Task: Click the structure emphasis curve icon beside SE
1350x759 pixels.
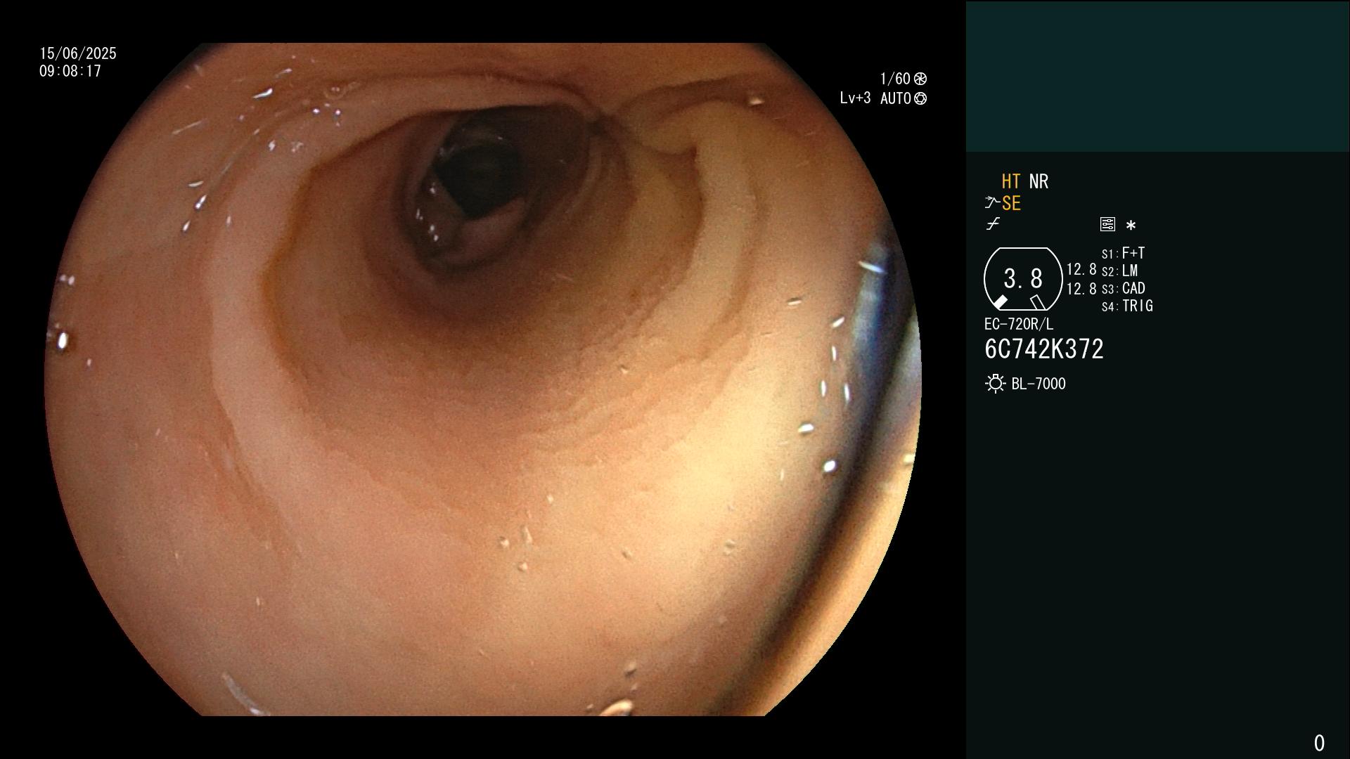Action: click(x=991, y=203)
